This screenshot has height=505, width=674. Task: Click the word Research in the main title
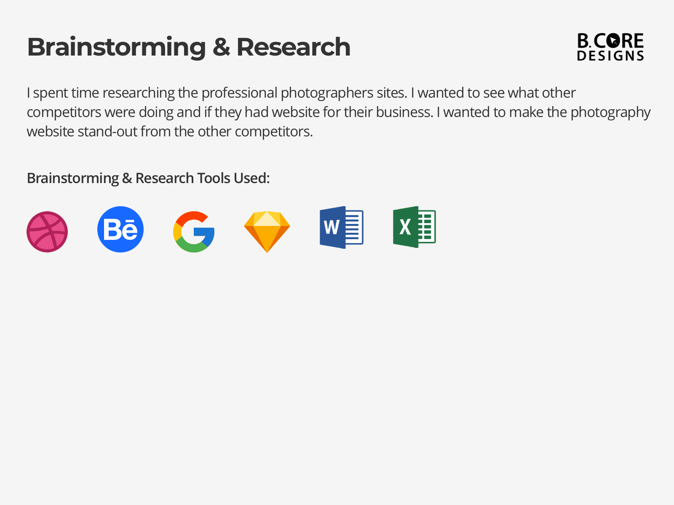[293, 47]
